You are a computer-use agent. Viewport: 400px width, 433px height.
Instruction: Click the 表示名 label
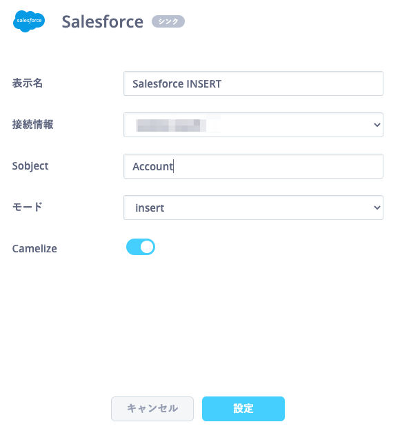28,83
